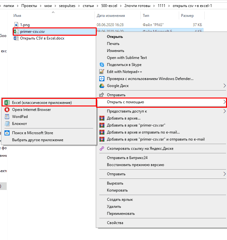Select the file name 1.png

[25, 25]
